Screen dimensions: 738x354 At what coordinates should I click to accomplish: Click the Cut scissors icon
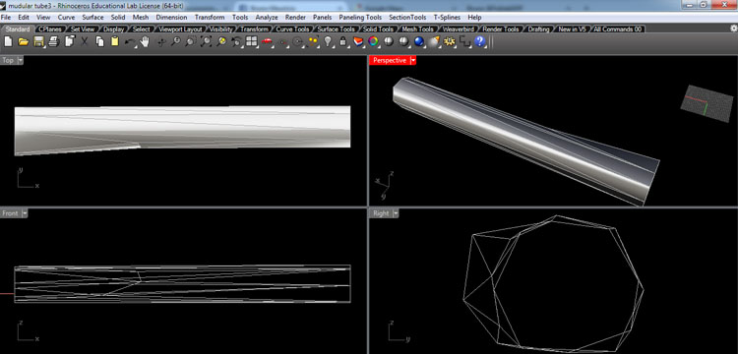coord(85,41)
